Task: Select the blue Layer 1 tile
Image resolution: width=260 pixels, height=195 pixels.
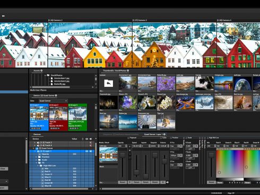Action: pyautogui.click(x=39, y=117)
